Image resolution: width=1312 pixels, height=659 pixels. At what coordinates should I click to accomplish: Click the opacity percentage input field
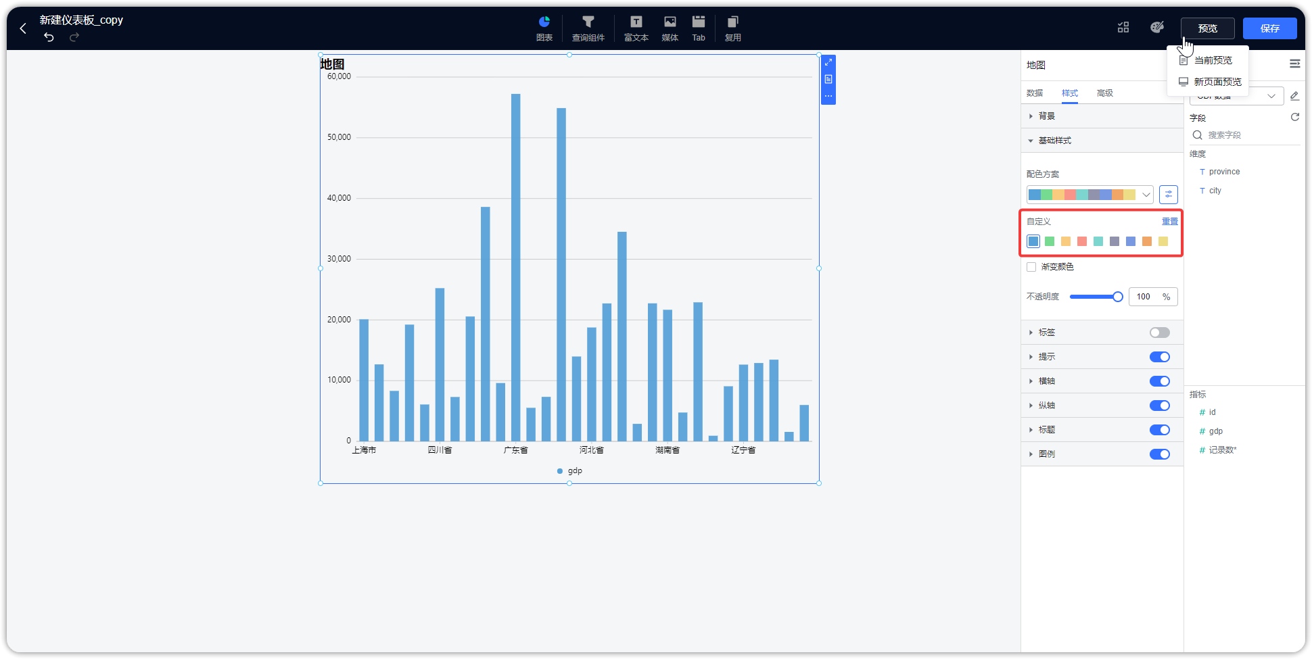pos(1153,297)
